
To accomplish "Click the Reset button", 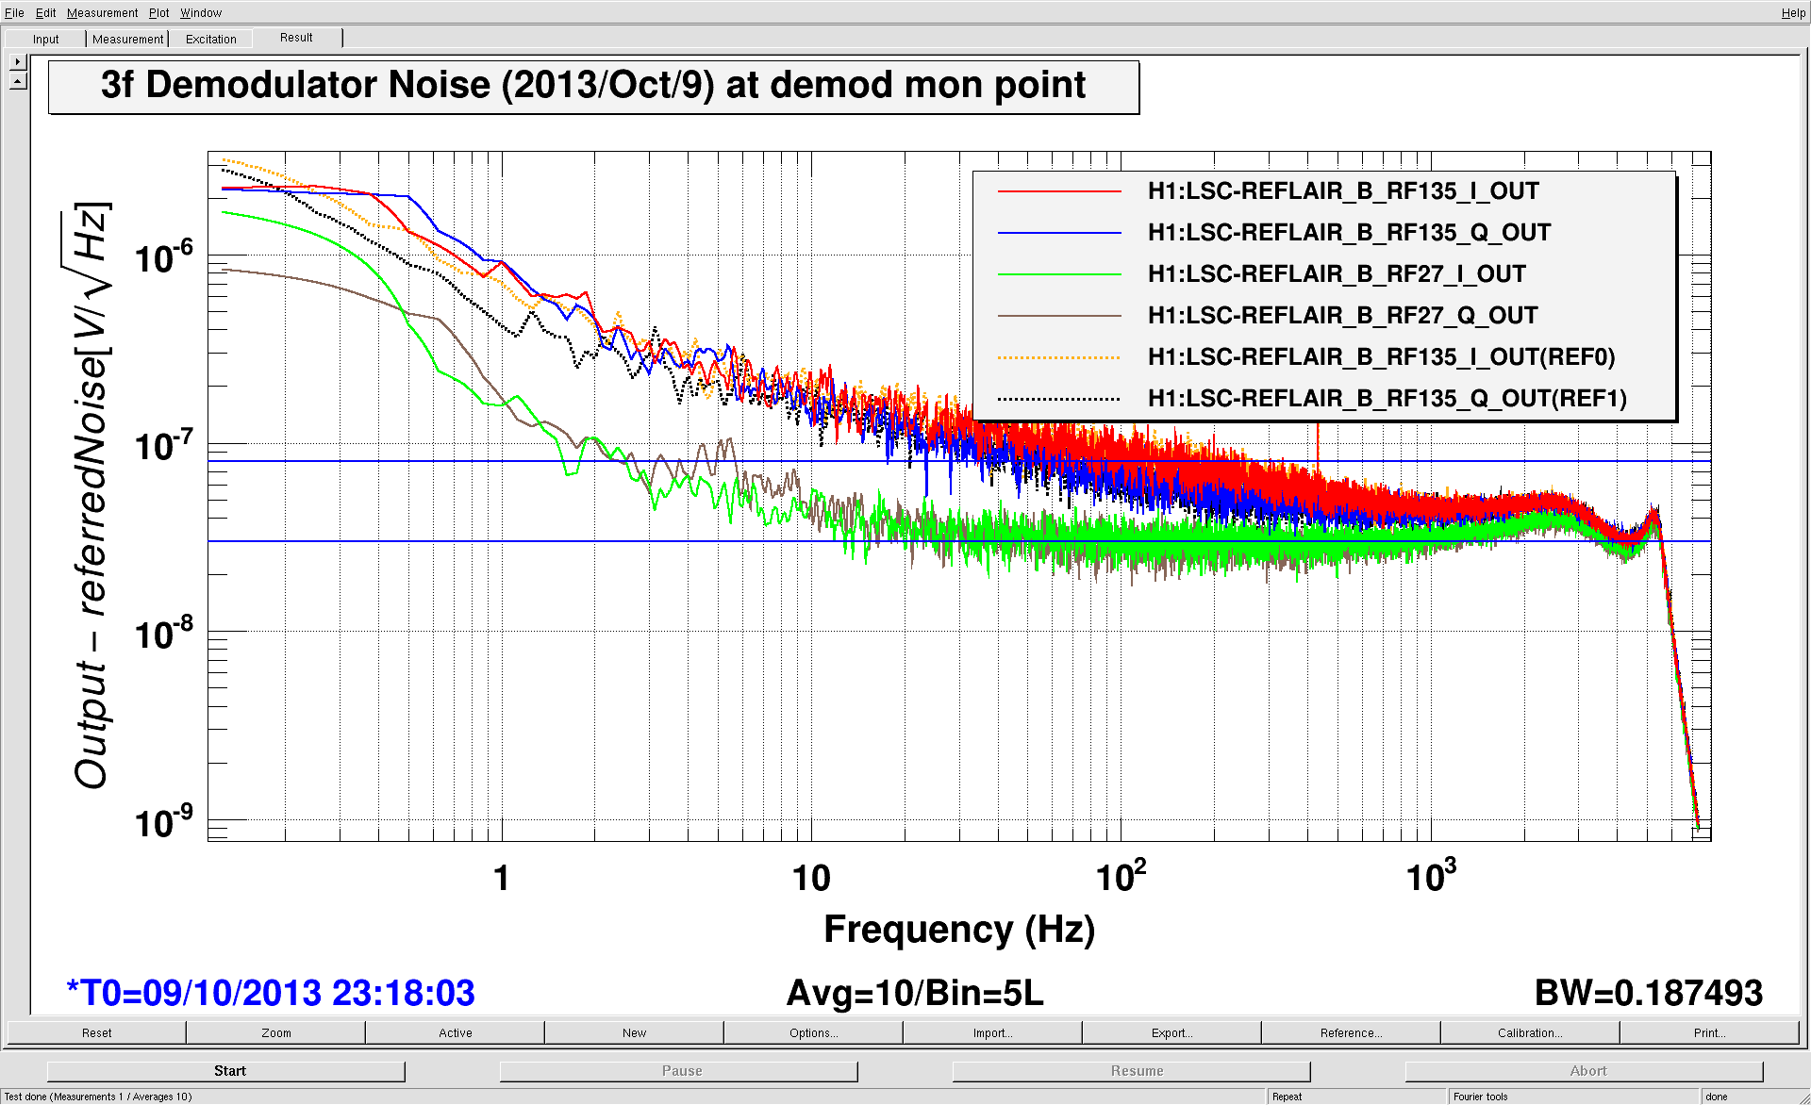I will tap(96, 1032).
